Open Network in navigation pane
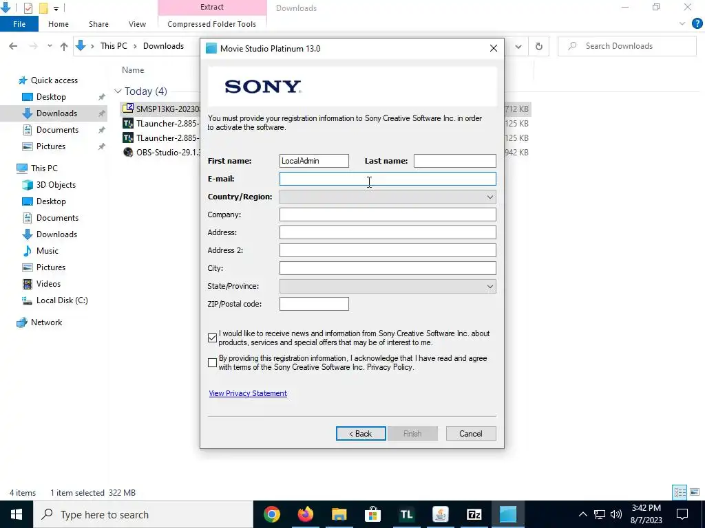The width and height of the screenshot is (705, 528). pyautogui.click(x=46, y=322)
